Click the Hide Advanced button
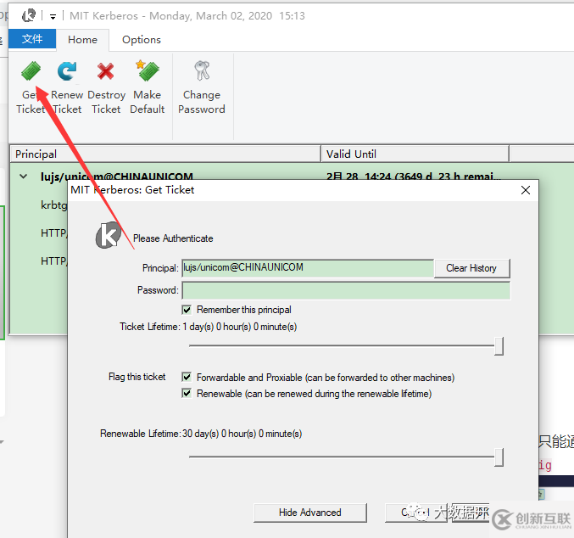 pyautogui.click(x=310, y=513)
